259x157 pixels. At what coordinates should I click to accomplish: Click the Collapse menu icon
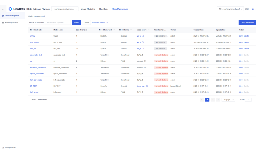click(x=3, y=148)
